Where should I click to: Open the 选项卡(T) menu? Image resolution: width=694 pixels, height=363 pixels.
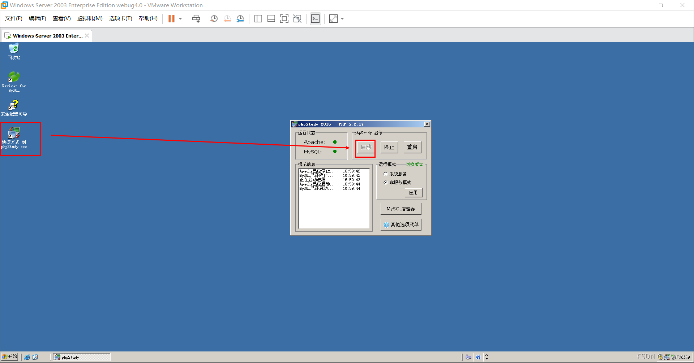click(121, 18)
